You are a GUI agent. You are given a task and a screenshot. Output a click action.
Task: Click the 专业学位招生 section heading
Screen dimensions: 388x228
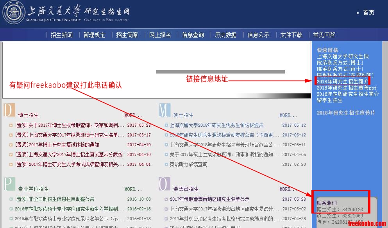[33, 189]
